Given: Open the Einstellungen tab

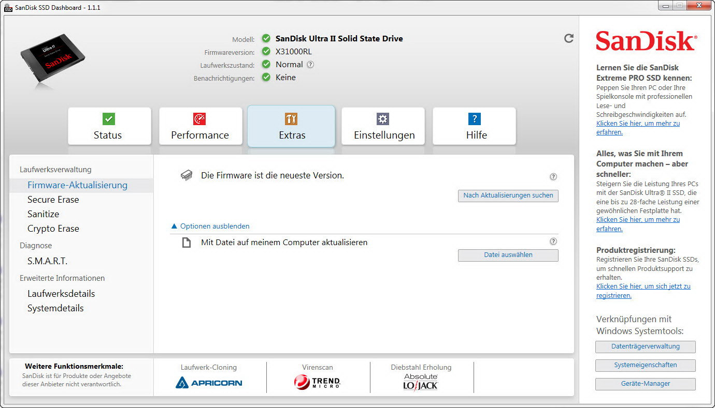Looking at the screenshot, I should coord(383,126).
